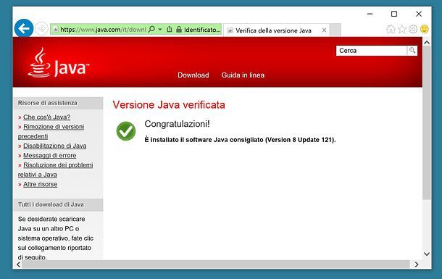Click the smiley feedback icon
The height and width of the screenshot is (279, 442).
tap(424, 29)
